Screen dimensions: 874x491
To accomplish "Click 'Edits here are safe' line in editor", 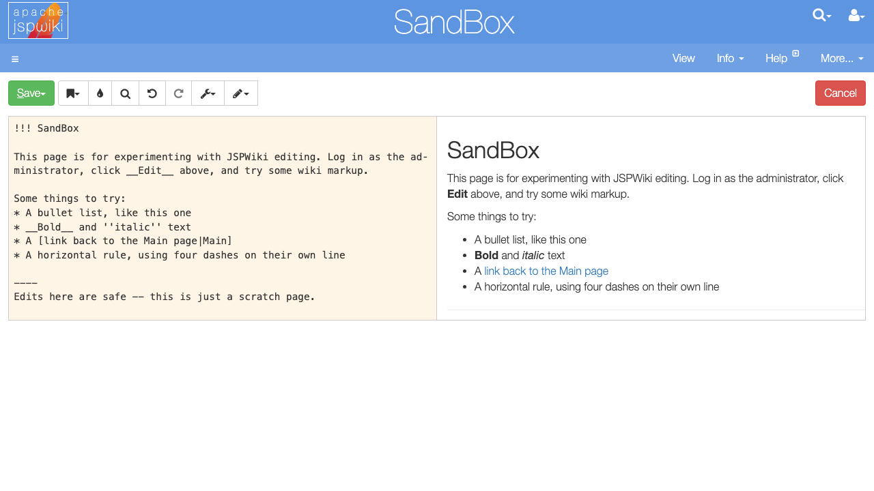I will tap(165, 297).
